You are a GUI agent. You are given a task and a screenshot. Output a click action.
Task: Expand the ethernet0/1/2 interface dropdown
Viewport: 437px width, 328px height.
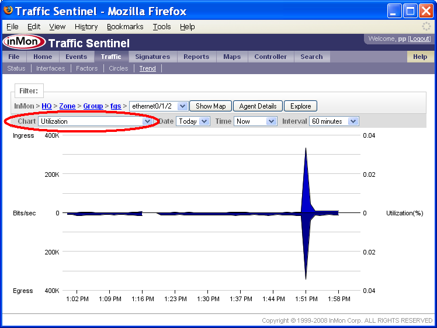[x=158, y=106]
